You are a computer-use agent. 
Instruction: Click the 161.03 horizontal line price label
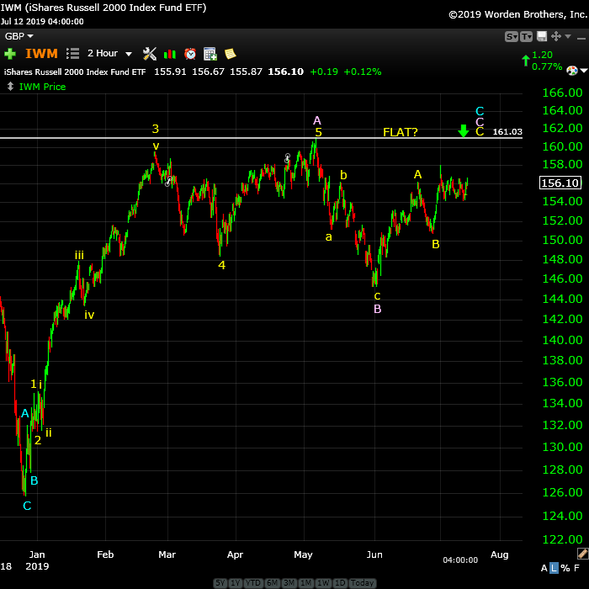click(x=507, y=132)
